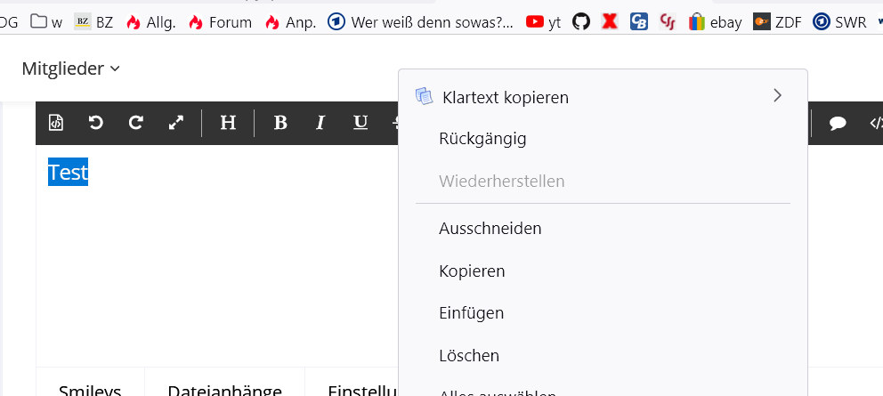This screenshot has height=396, width=883.
Task: Choose Ausschneiden in the context menu
Action: pyautogui.click(x=490, y=228)
